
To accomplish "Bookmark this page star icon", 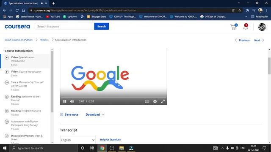I will point(240,10).
